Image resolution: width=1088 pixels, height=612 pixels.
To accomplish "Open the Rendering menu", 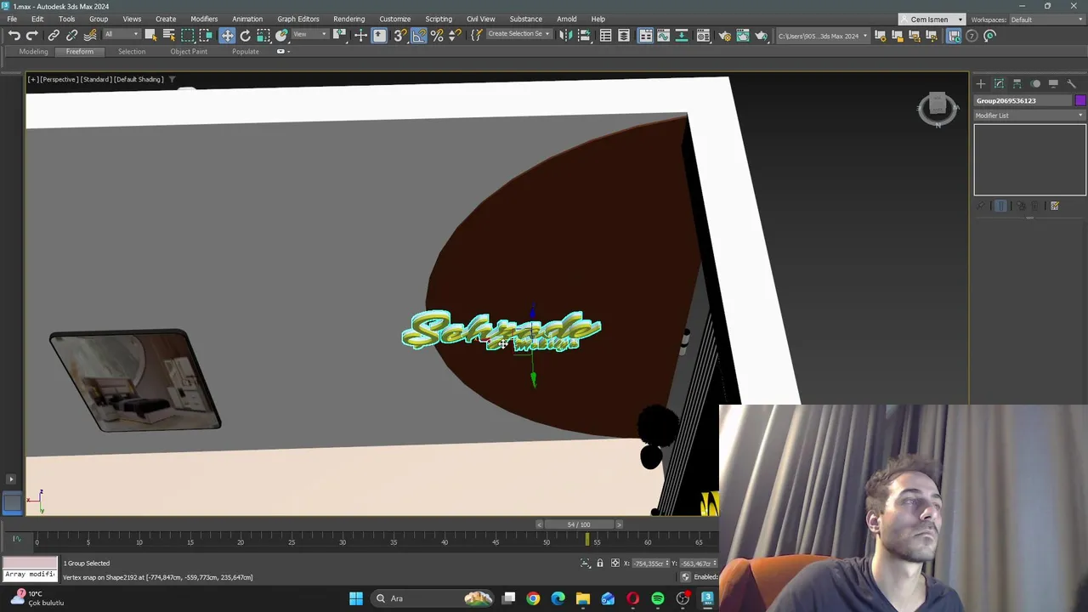I will pos(348,19).
